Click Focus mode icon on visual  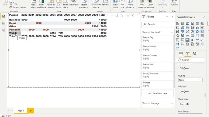point(133,15)
